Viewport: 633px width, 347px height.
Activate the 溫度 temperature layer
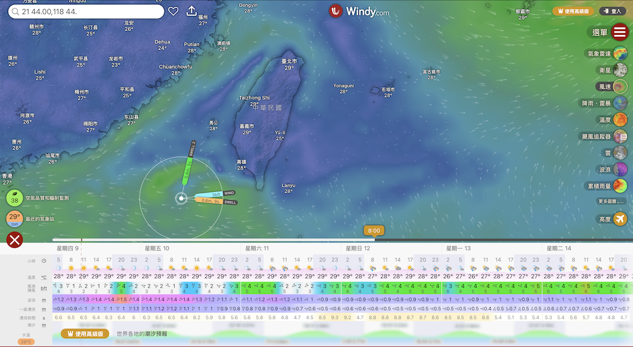pyautogui.click(x=620, y=120)
